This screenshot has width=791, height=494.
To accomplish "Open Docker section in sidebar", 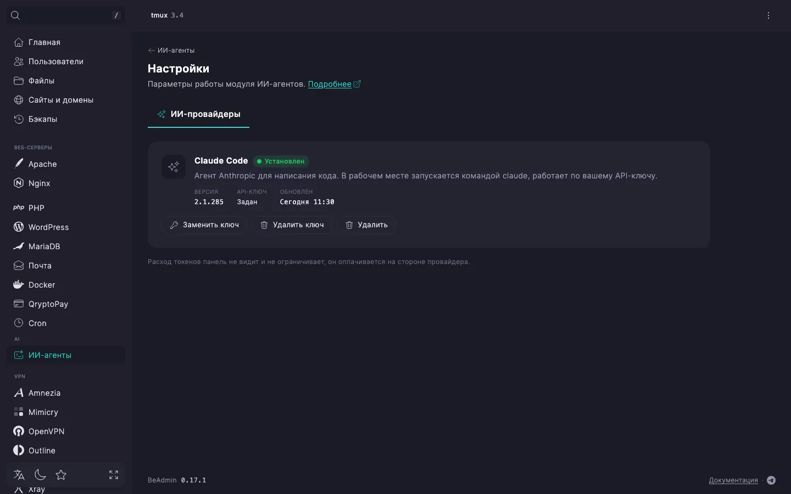I will tap(66, 285).
